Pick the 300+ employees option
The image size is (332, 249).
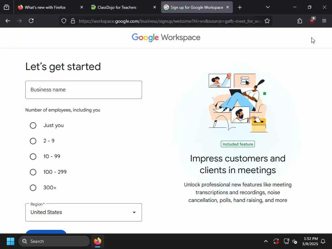(33, 188)
